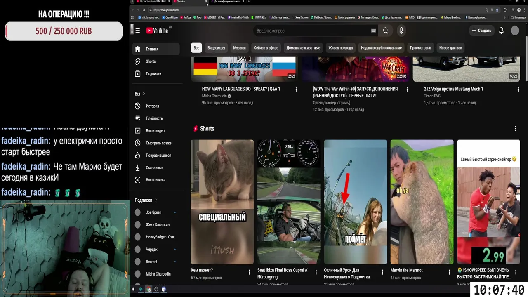
Task: Open Ваши клипы in the sidebar
Action: point(156,180)
